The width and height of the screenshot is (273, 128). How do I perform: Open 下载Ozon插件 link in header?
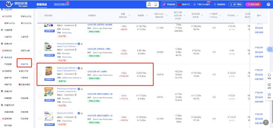pyautogui.click(x=202, y=4)
